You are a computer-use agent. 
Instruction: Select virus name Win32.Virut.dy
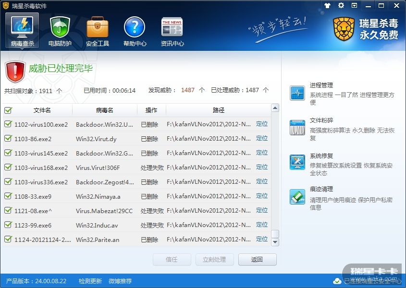(96, 139)
